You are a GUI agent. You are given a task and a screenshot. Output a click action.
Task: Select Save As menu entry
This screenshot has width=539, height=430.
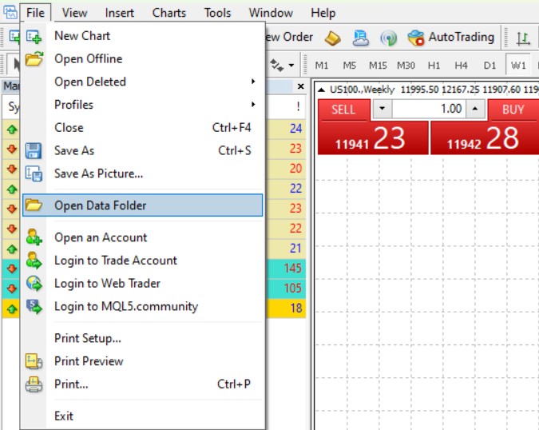click(142, 151)
